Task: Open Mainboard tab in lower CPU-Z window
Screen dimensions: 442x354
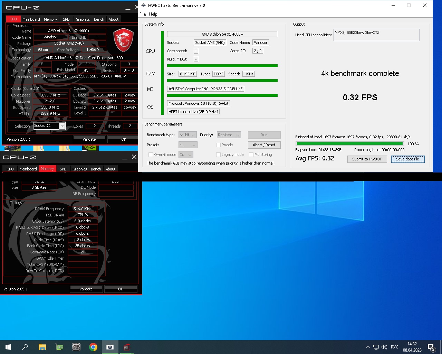Action: 28,169
